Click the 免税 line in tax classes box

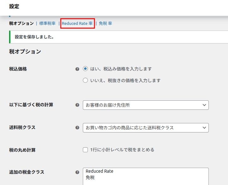(90, 178)
